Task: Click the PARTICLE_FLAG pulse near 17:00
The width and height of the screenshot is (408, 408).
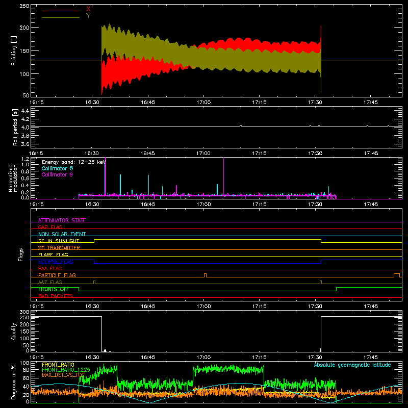Action: click(206, 275)
